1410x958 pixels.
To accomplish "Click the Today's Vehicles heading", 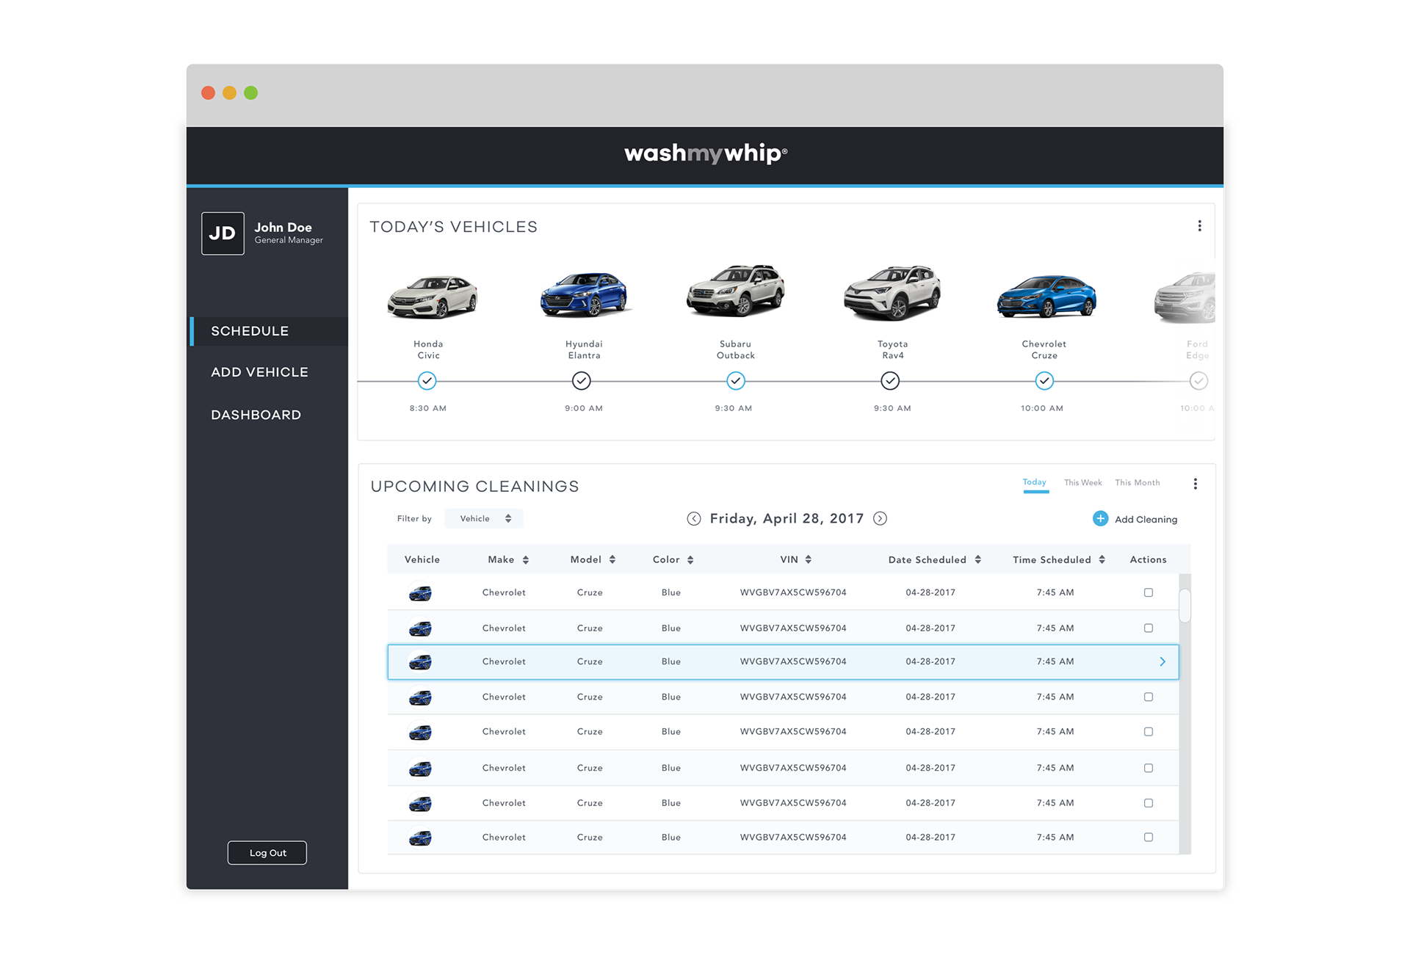I will coord(453,227).
